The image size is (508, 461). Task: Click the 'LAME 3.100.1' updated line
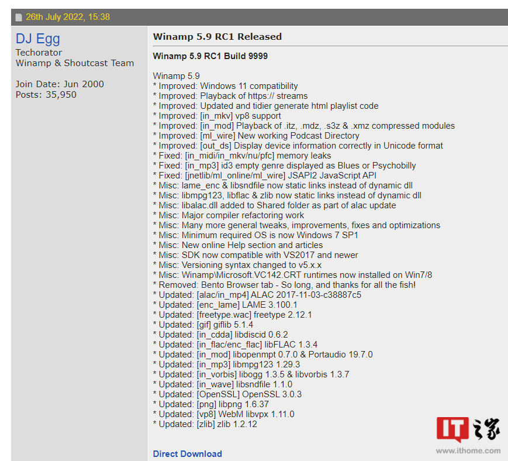coord(225,305)
